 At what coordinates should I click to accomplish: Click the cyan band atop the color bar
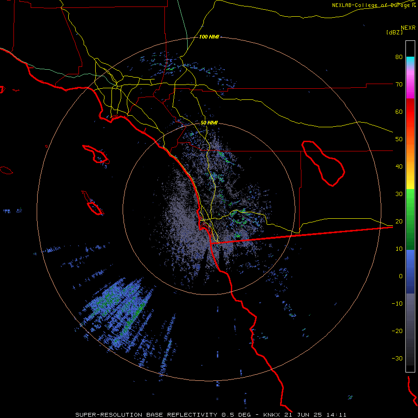point(410,62)
